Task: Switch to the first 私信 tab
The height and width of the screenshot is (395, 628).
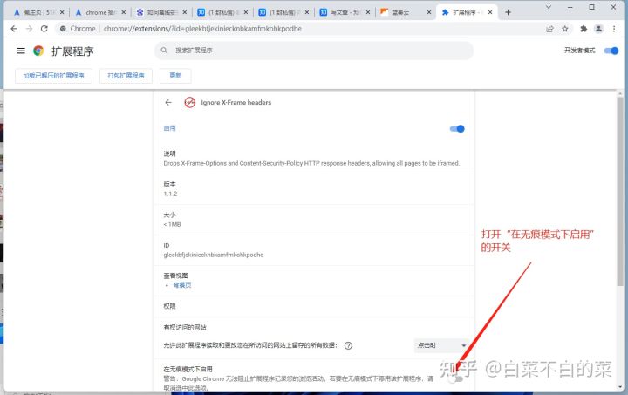Action: 222,12
